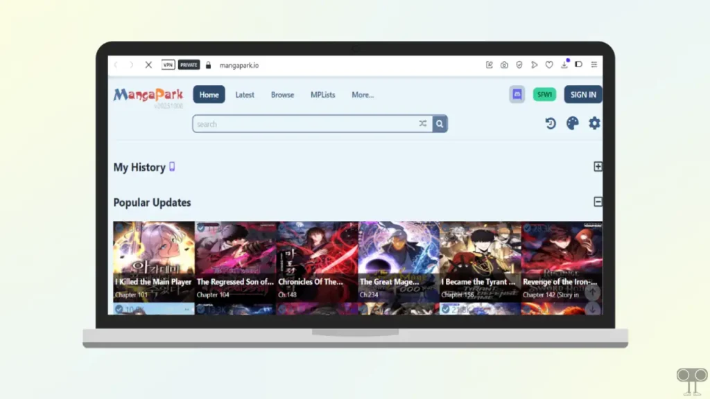Click the SIGN IN button
This screenshot has height=399, width=710.
[x=582, y=94]
